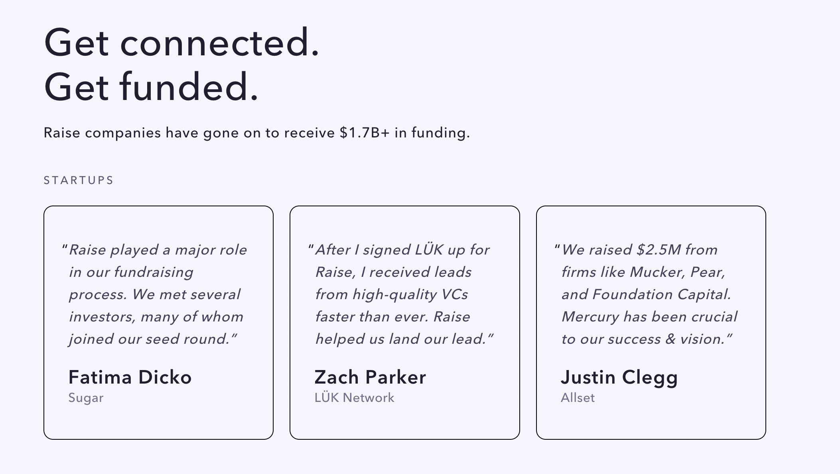Follow the Sugar company label
The width and height of the screenshot is (840, 474).
[x=86, y=398]
